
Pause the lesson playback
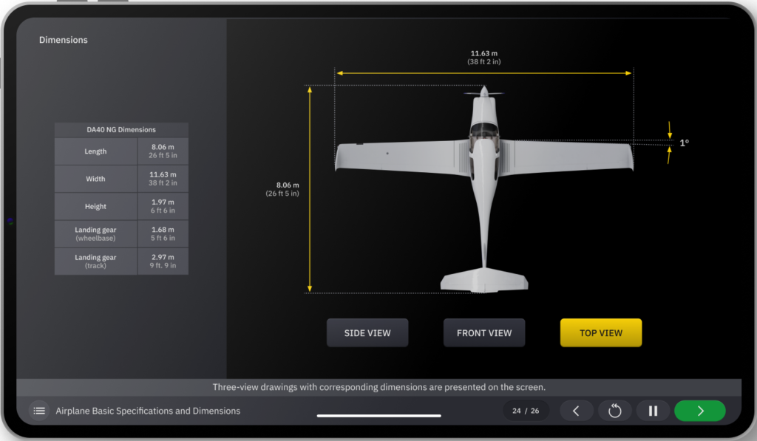coord(653,411)
